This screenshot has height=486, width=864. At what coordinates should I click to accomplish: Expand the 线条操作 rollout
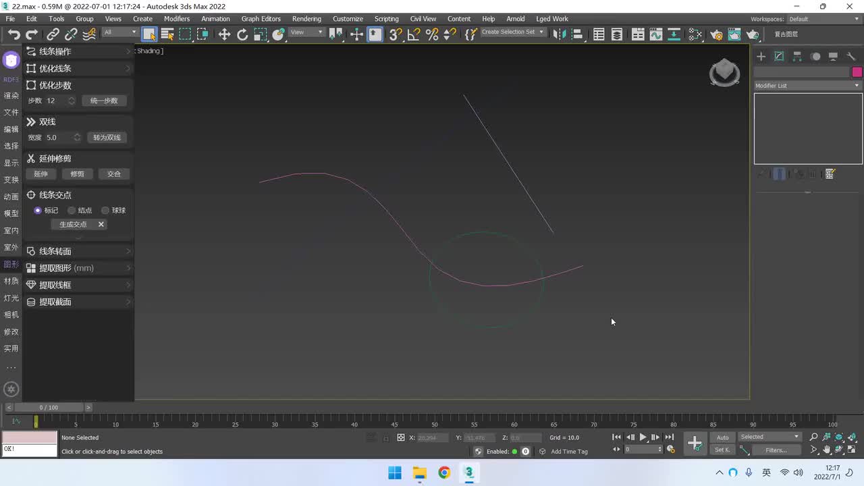[x=78, y=51]
